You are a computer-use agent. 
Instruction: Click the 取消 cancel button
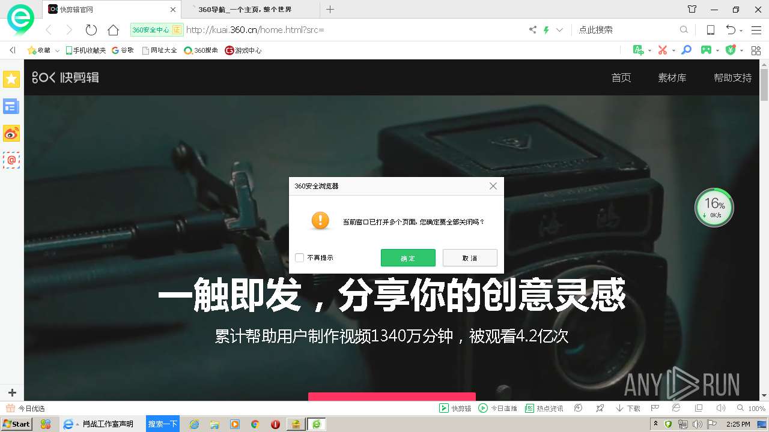(x=470, y=258)
